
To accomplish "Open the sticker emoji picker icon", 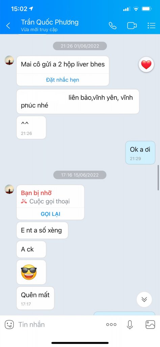I will tap(9, 324).
